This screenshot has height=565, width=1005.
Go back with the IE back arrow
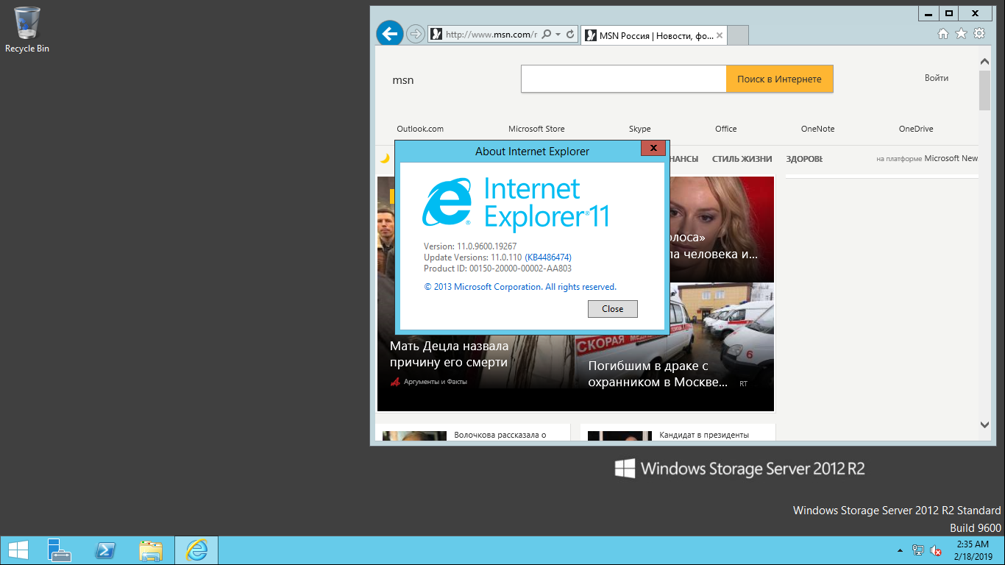pyautogui.click(x=388, y=33)
